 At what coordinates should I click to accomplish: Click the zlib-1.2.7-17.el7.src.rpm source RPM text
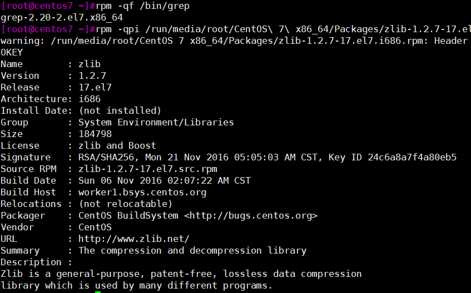(148, 169)
